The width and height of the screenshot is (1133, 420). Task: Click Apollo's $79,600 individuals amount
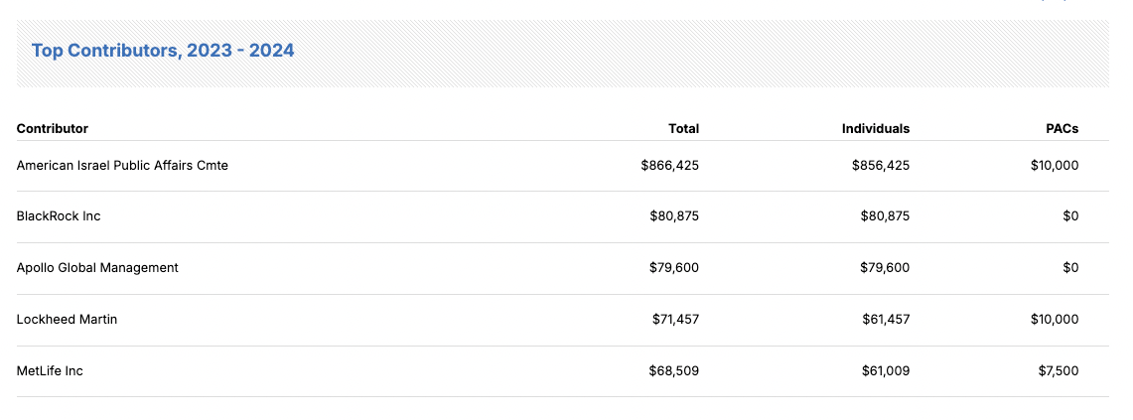885,267
